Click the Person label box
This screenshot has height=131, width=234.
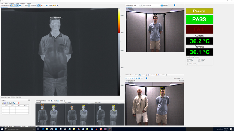199,11
